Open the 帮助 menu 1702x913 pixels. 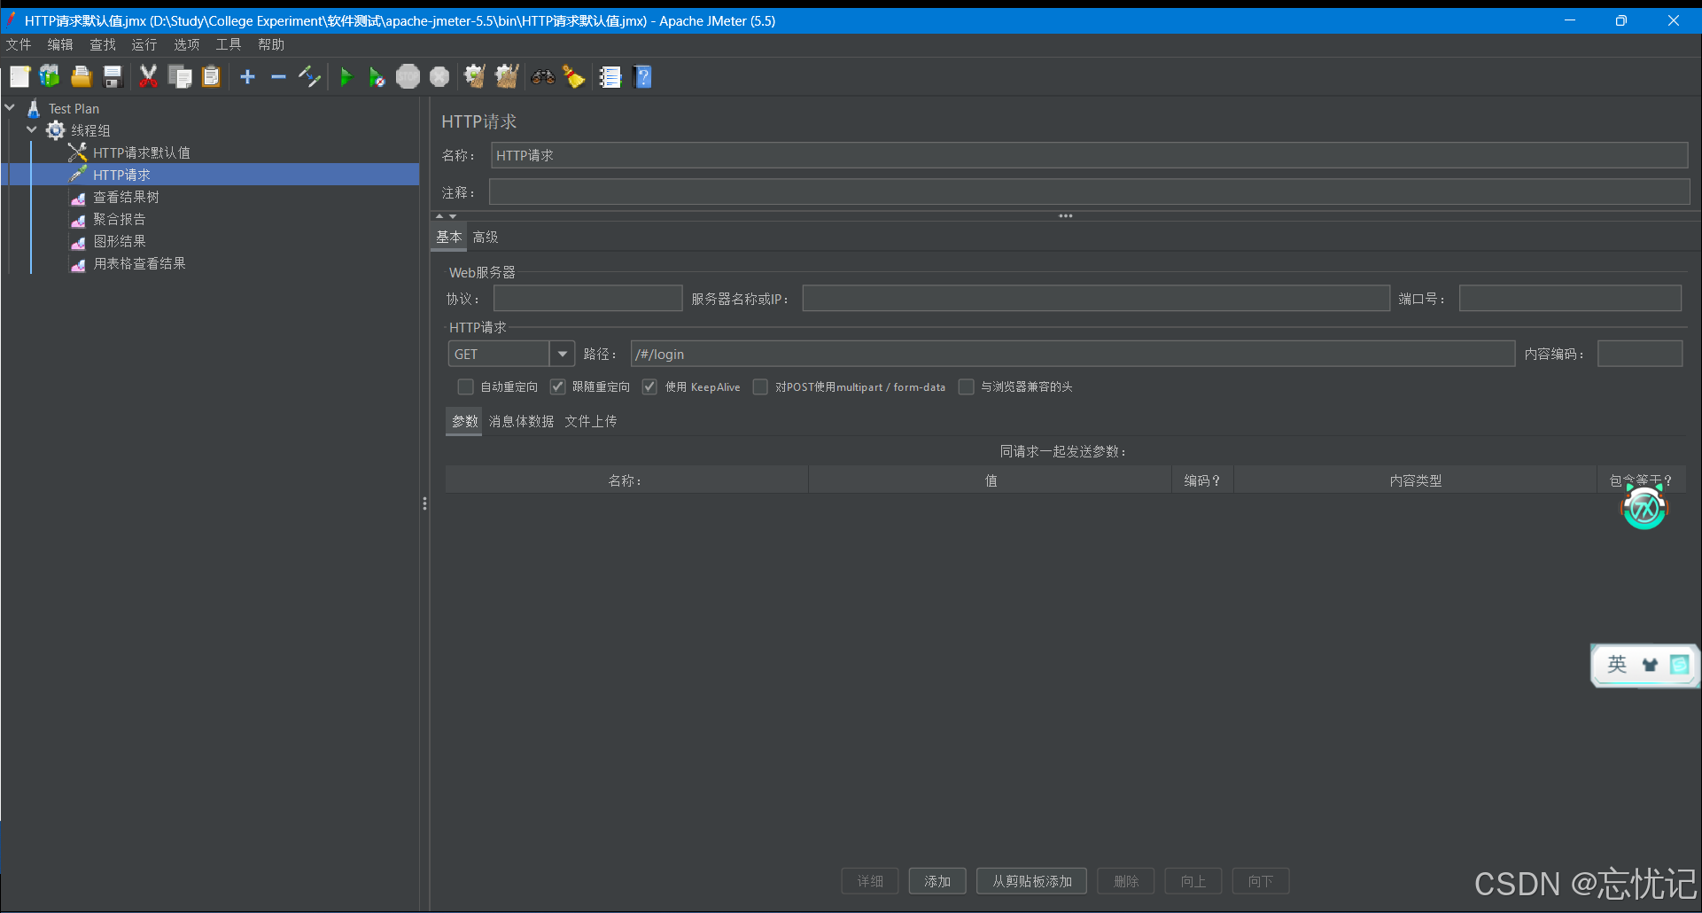tap(271, 44)
